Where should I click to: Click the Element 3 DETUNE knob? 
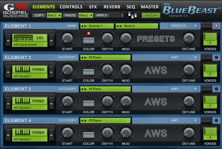point(189,101)
